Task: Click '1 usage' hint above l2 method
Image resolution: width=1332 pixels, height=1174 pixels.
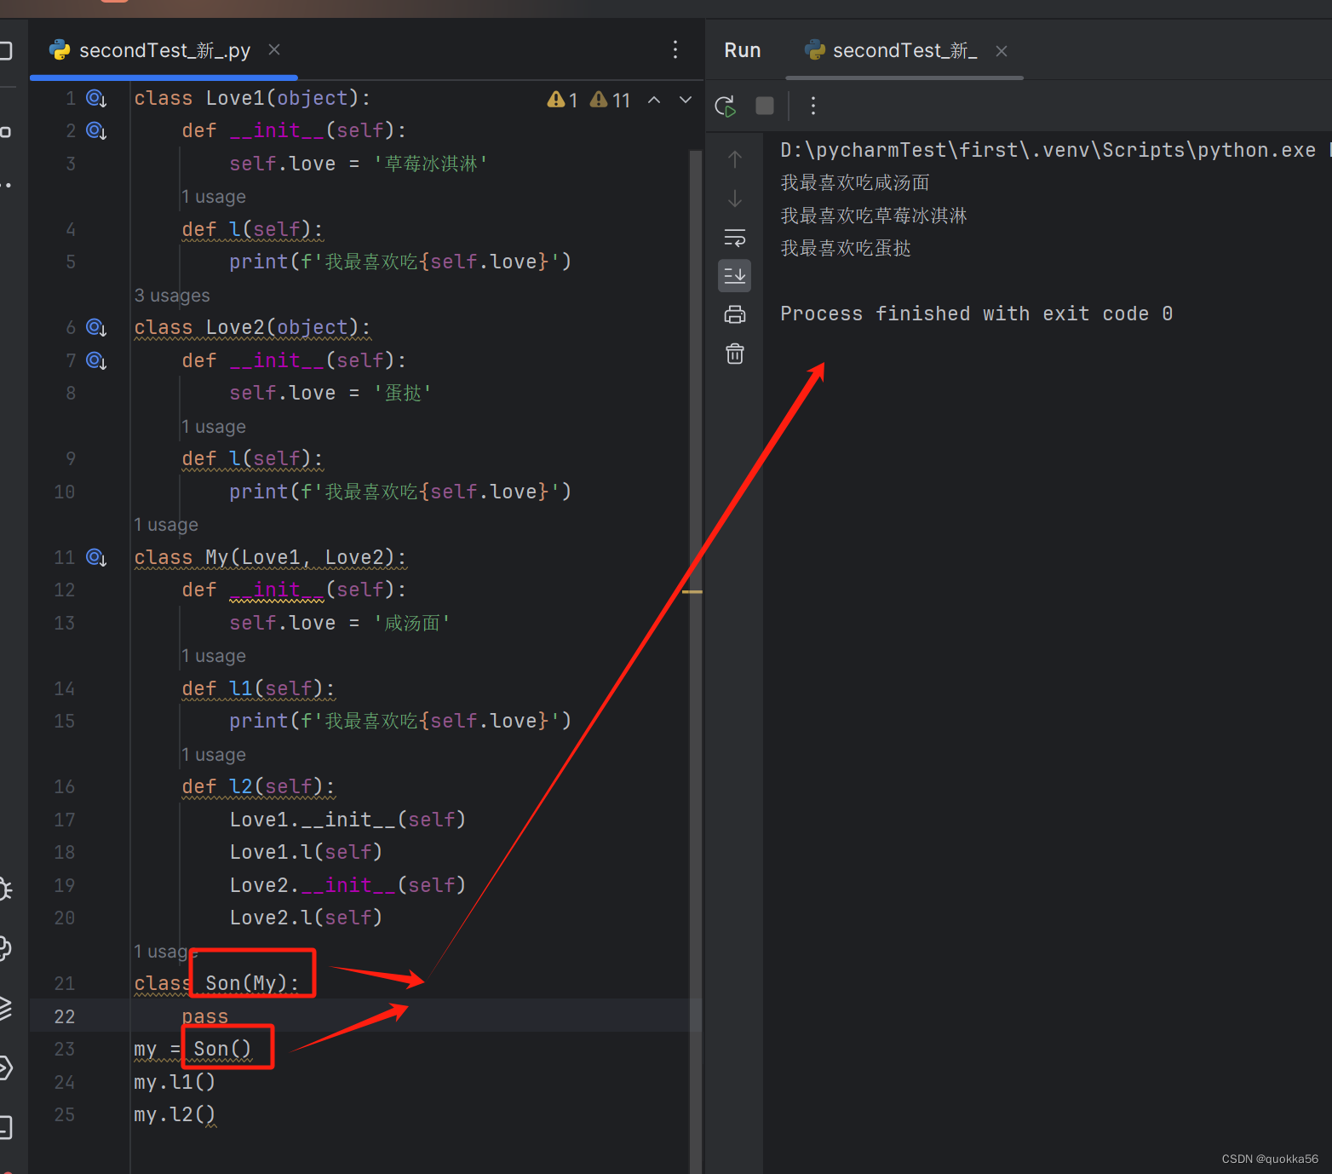Action: pyautogui.click(x=214, y=755)
